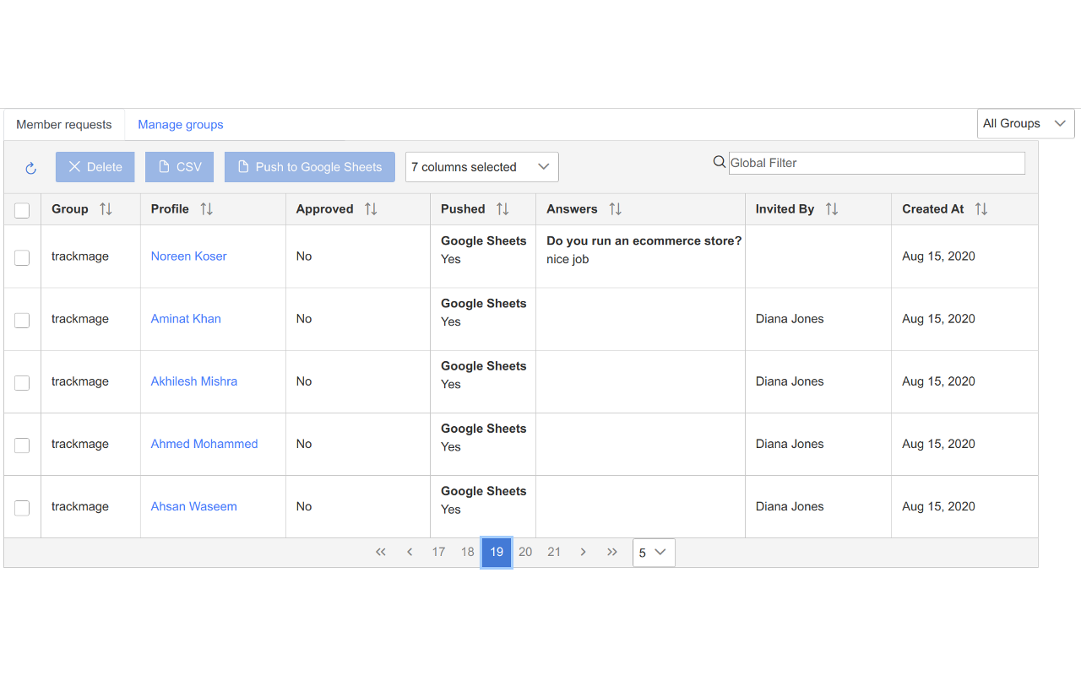Advance to next page using the chevron
This screenshot has width=1081, height=675.
pos(583,552)
